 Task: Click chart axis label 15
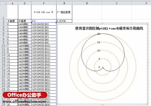click(99, 42)
